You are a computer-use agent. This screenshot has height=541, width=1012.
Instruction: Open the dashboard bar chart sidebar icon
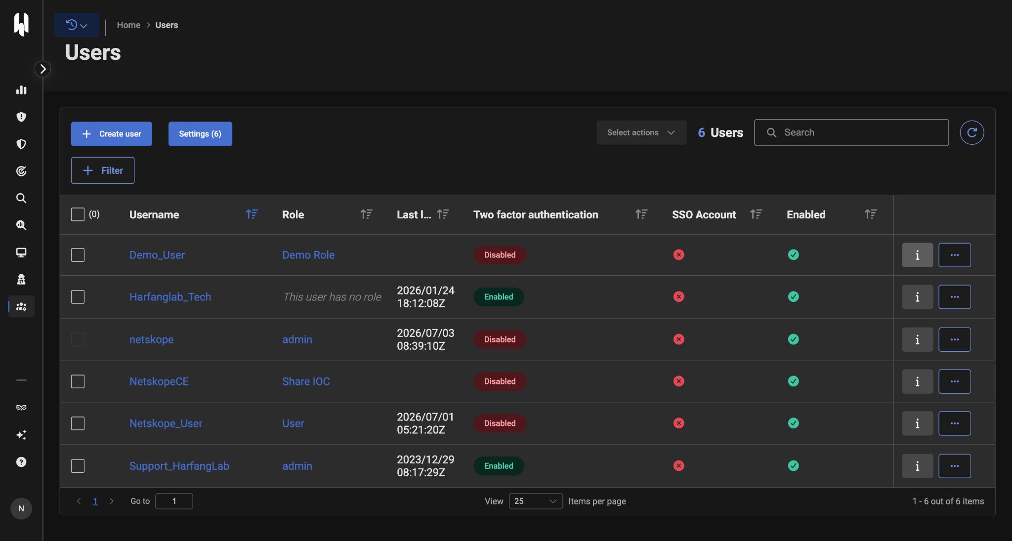point(21,90)
